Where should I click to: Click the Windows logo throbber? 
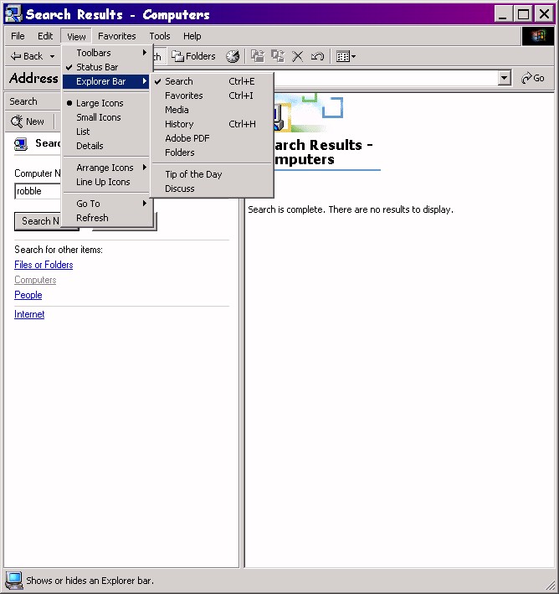point(538,36)
